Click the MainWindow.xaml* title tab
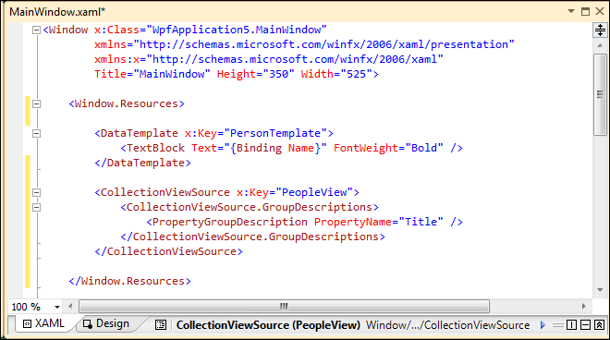Image resolution: width=610 pixels, height=340 pixels. [x=57, y=12]
